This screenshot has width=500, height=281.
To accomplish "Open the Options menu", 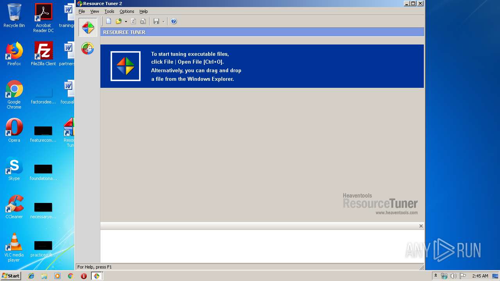I will point(127,11).
